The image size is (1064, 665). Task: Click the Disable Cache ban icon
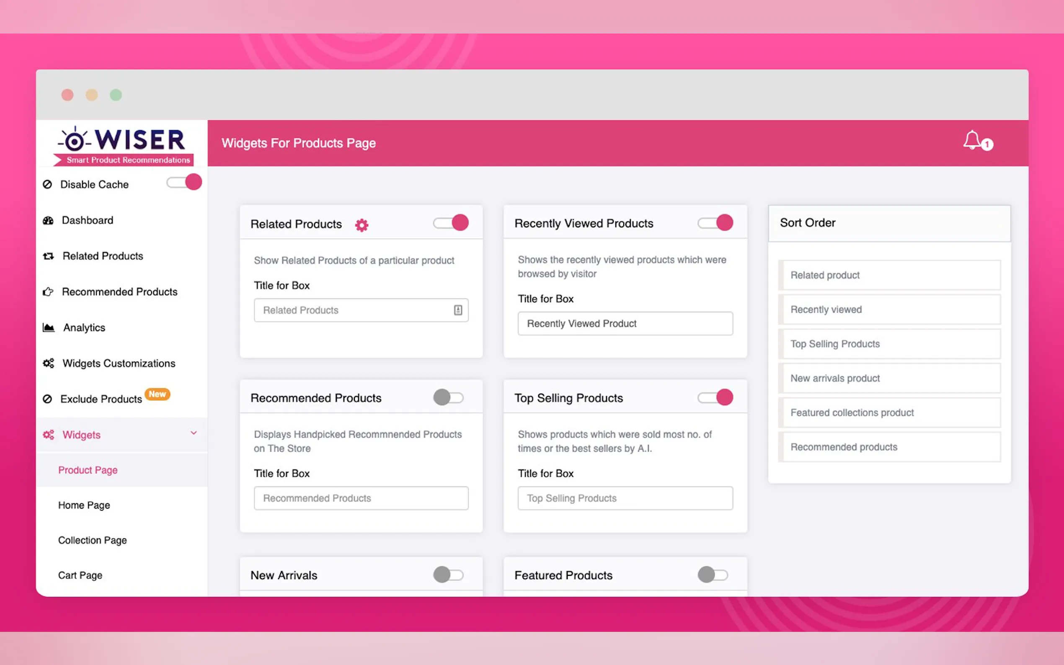(47, 184)
